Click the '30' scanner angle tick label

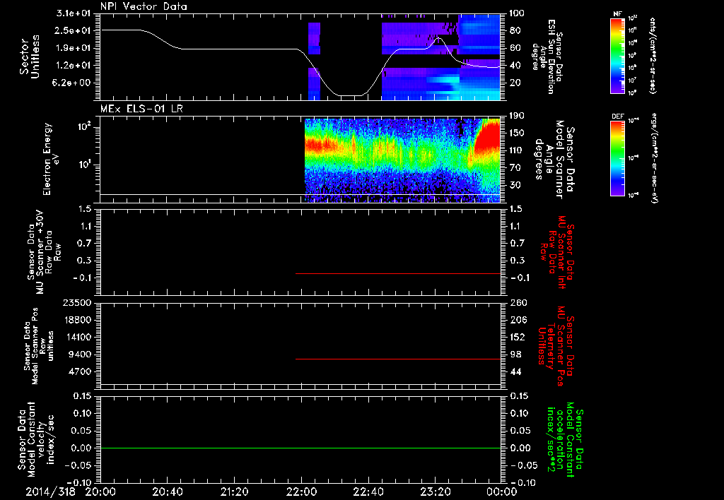point(515,186)
